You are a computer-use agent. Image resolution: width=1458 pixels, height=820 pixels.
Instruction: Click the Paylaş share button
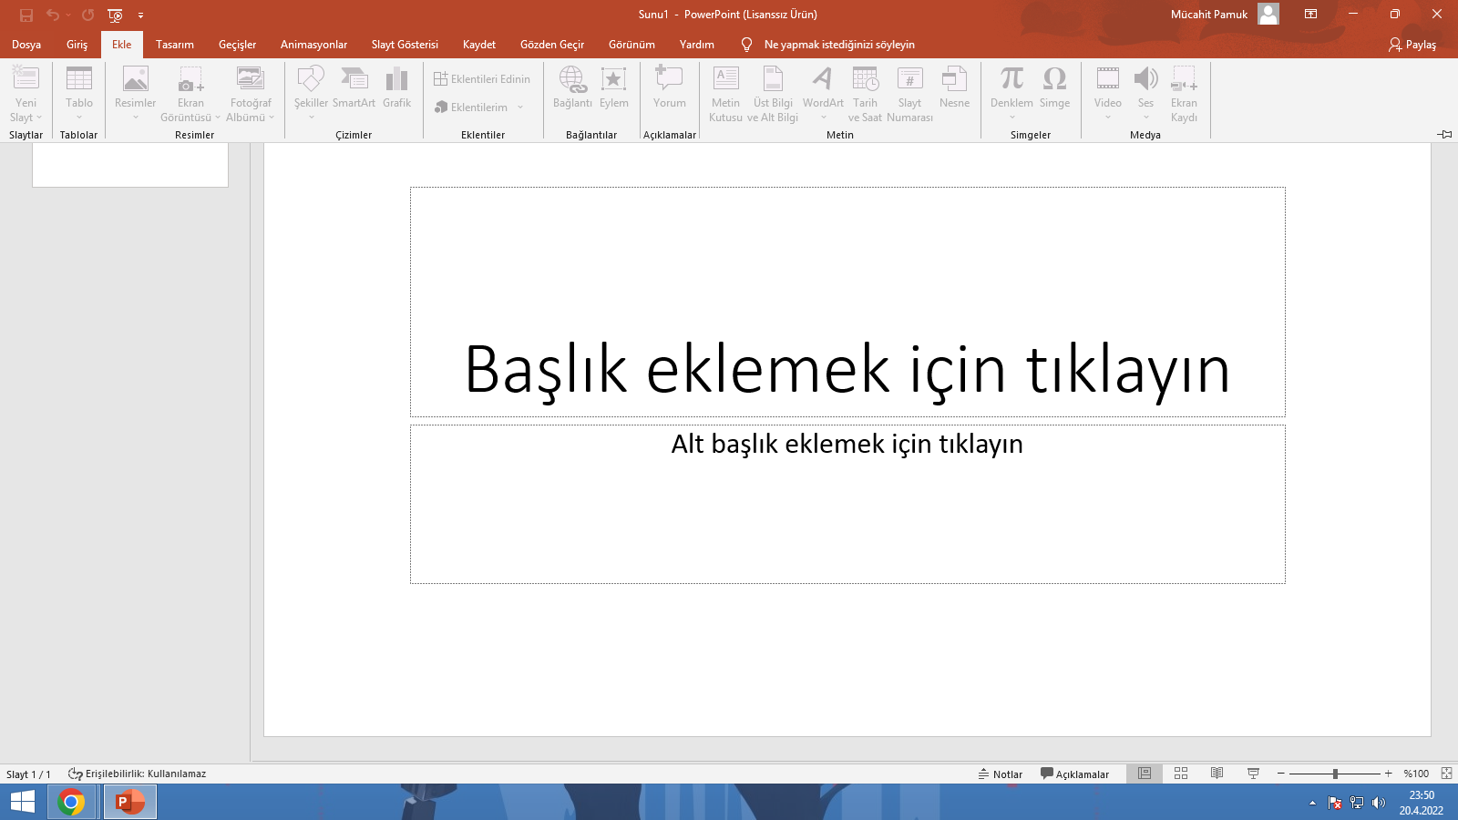pyautogui.click(x=1412, y=45)
